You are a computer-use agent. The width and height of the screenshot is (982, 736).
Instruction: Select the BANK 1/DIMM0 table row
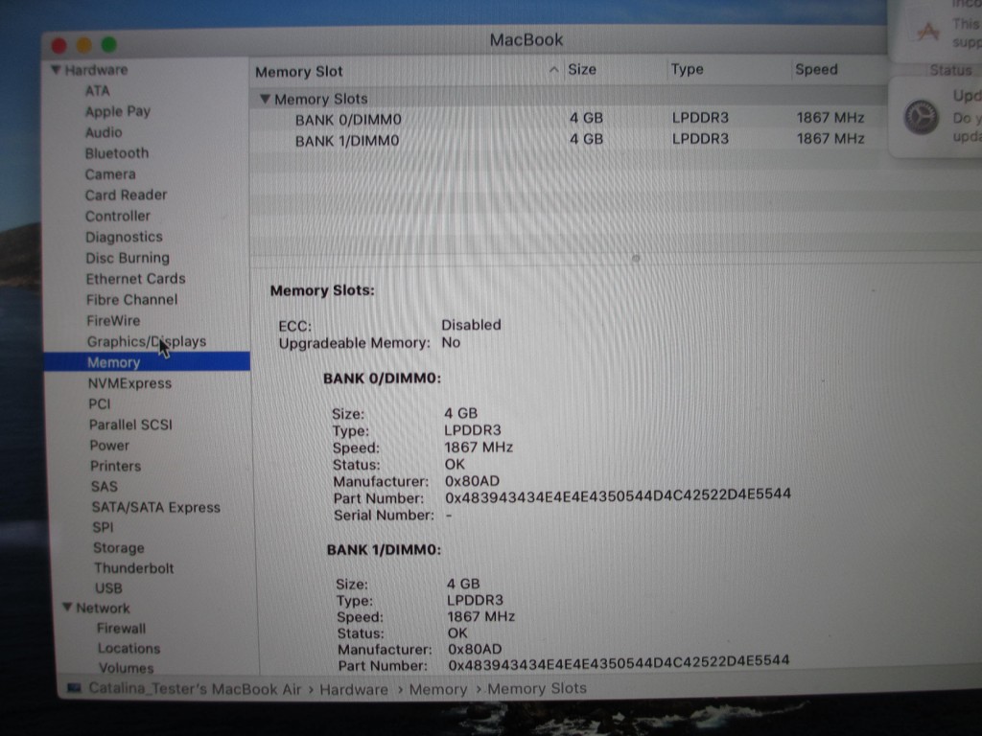click(568, 140)
